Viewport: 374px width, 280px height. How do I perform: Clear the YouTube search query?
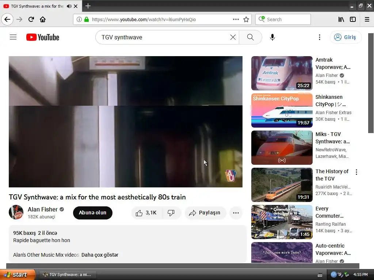point(233,37)
